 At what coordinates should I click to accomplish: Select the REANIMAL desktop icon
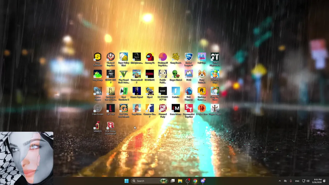point(150,76)
